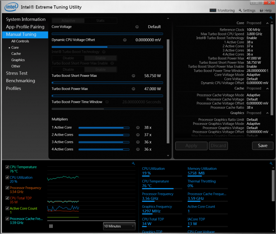The image size is (276, 234).
Task: Click the monitor values panel scrollbar
Action: (273, 186)
